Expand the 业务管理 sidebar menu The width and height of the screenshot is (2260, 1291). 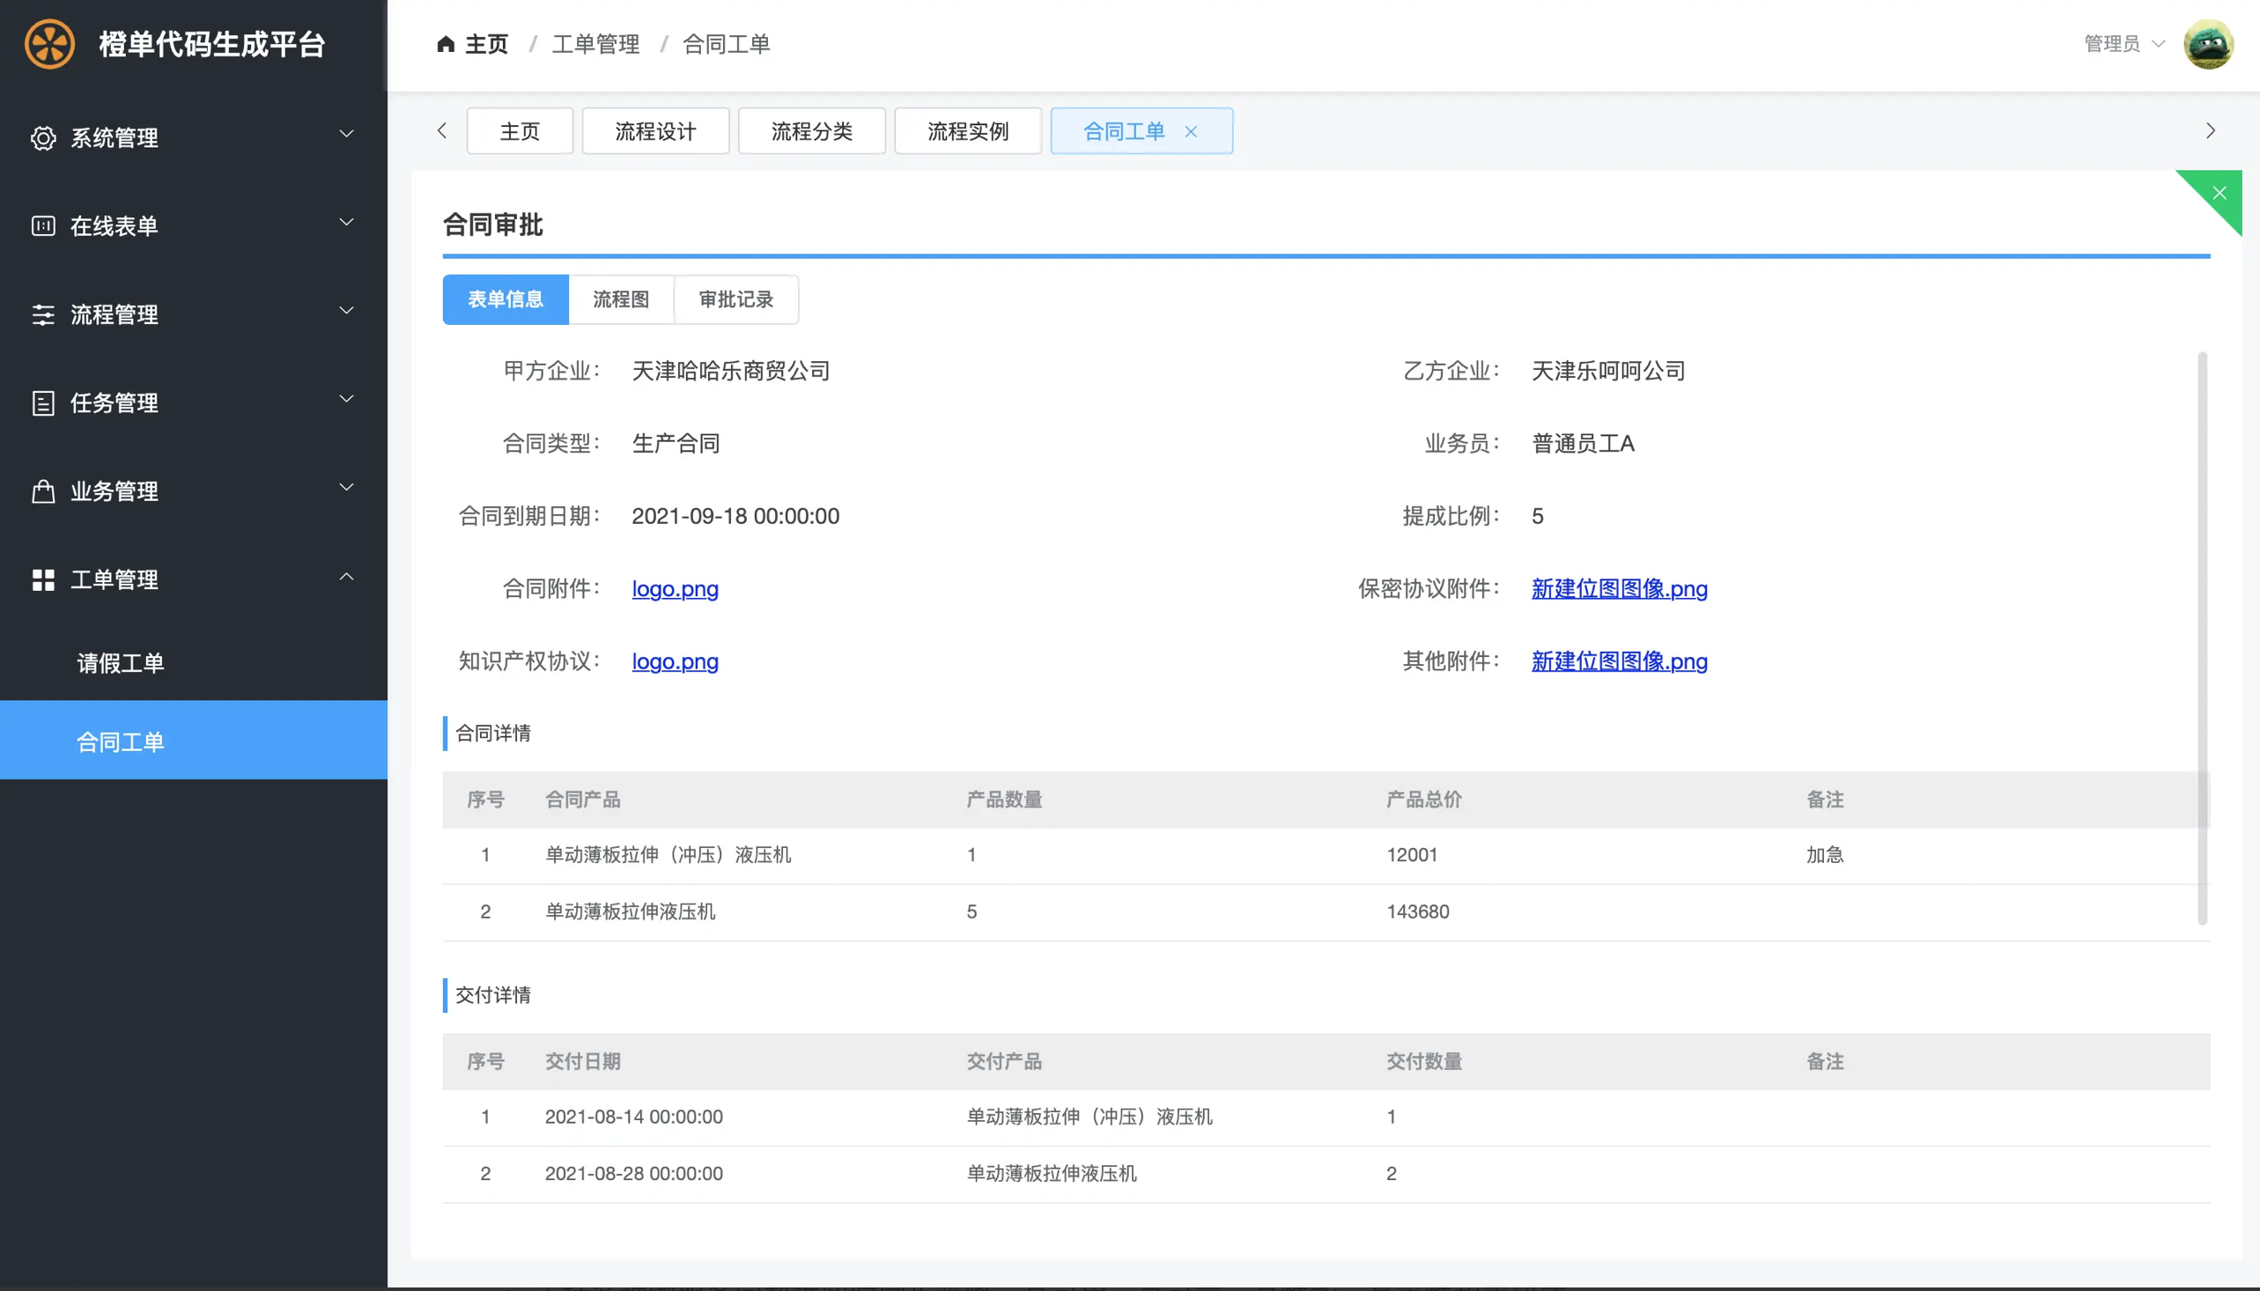(x=193, y=492)
